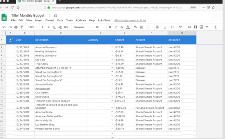225x139 pixels.
Task: Open the Insert menu
Action: (39, 20)
